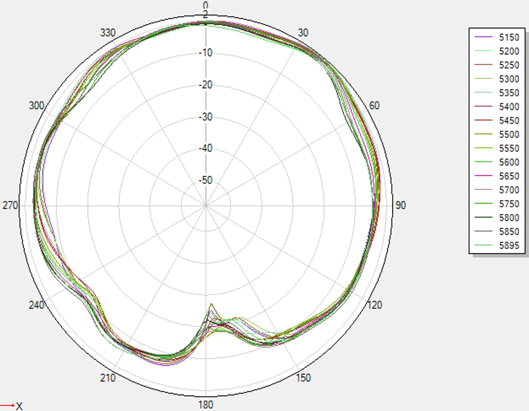Select the 5700 legend entry
Image resolution: width=529 pixels, height=411 pixels.
tap(497, 190)
